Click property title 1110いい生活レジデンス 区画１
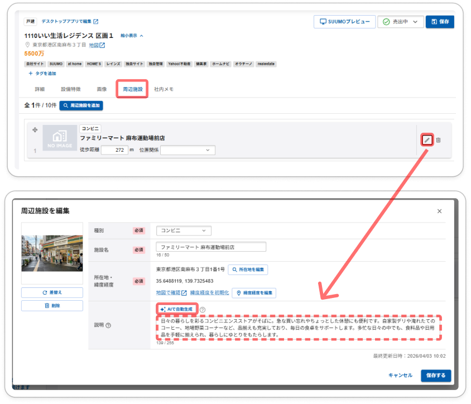The width and height of the screenshot is (471, 404). pyautogui.click(x=69, y=36)
